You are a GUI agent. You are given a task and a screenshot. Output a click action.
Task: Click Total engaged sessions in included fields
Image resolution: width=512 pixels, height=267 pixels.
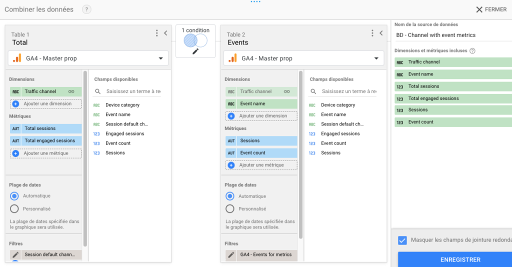[x=453, y=98]
